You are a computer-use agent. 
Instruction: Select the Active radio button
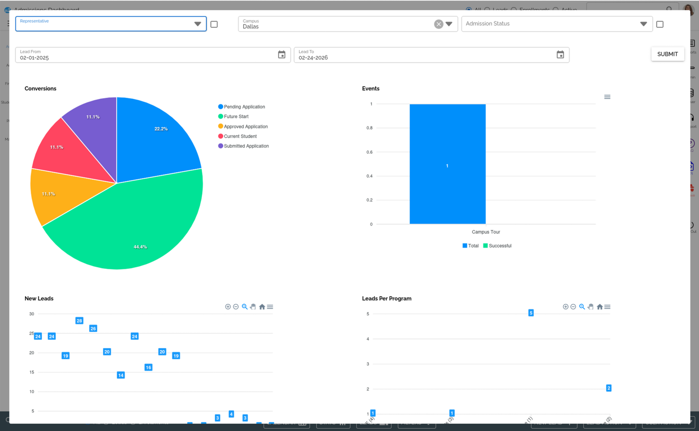556,10
